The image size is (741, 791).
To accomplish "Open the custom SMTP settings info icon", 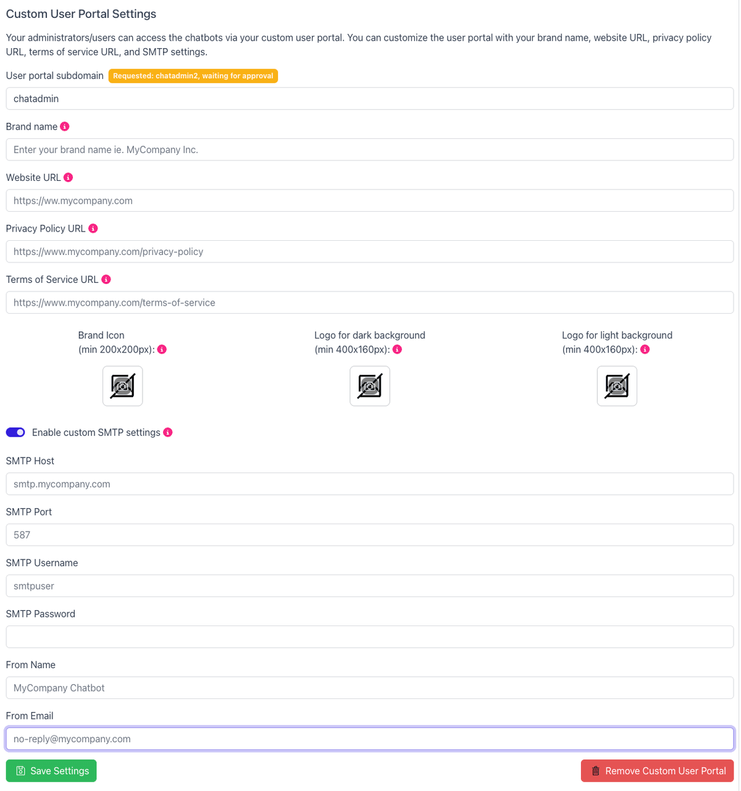I will [x=167, y=432].
